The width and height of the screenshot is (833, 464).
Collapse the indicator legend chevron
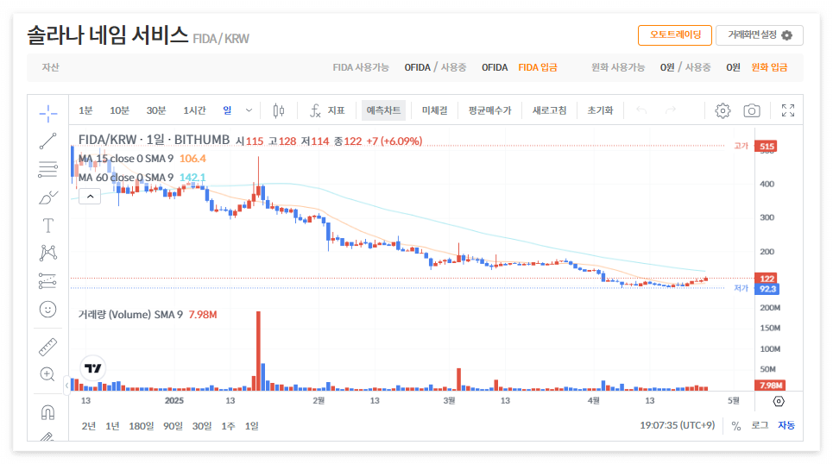(x=91, y=197)
